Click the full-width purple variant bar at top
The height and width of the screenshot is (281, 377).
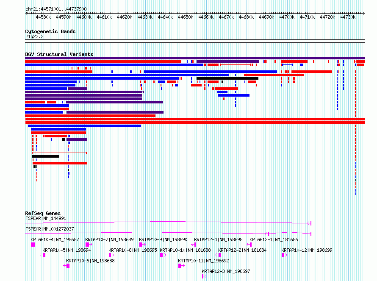click(x=195, y=58)
